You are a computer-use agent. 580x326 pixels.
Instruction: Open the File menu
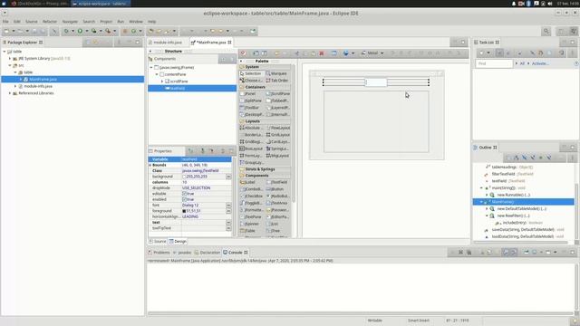coord(5,22)
